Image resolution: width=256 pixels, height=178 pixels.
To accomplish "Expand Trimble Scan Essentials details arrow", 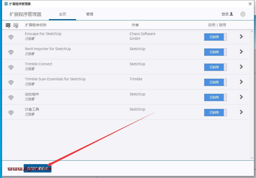I will 241,82.
